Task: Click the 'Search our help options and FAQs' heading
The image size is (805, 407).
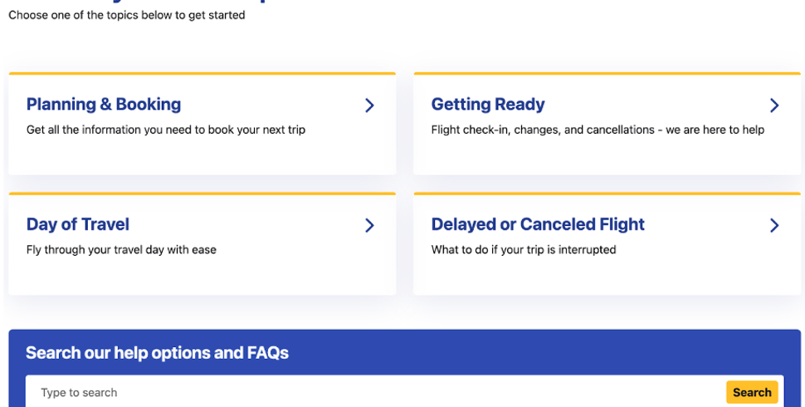Action: tap(157, 353)
